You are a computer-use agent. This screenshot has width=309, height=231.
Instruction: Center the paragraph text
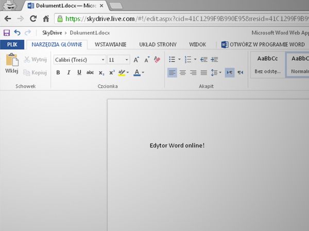point(183,73)
